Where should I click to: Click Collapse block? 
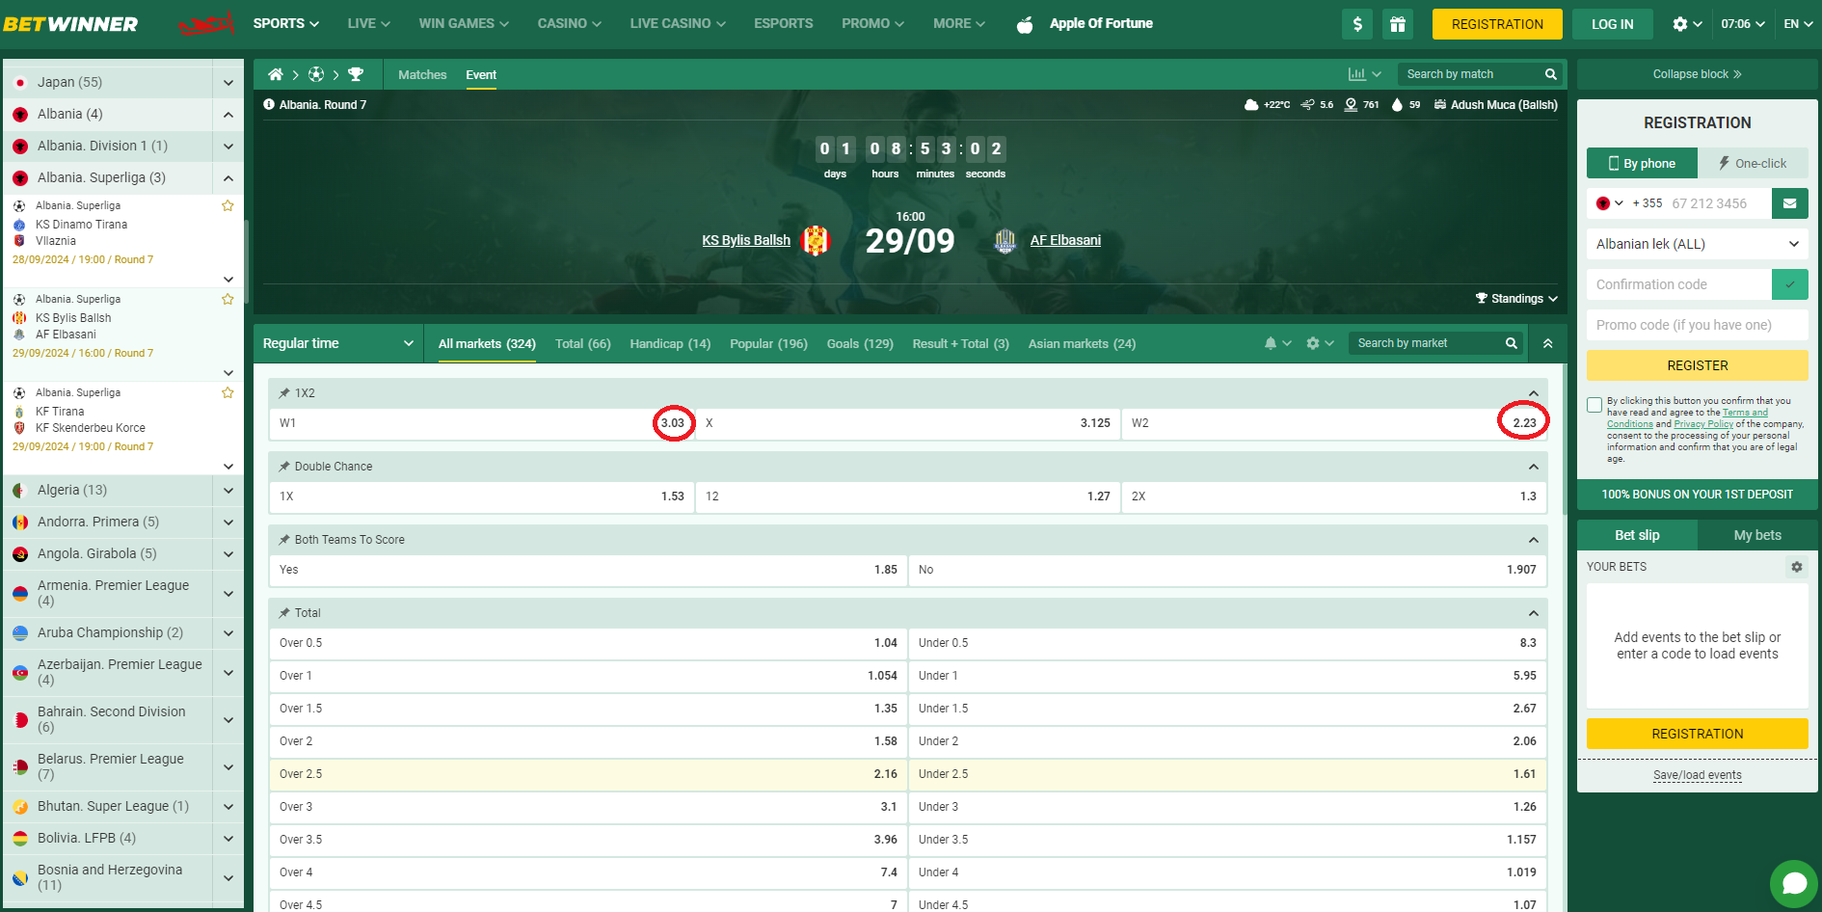click(x=1698, y=74)
